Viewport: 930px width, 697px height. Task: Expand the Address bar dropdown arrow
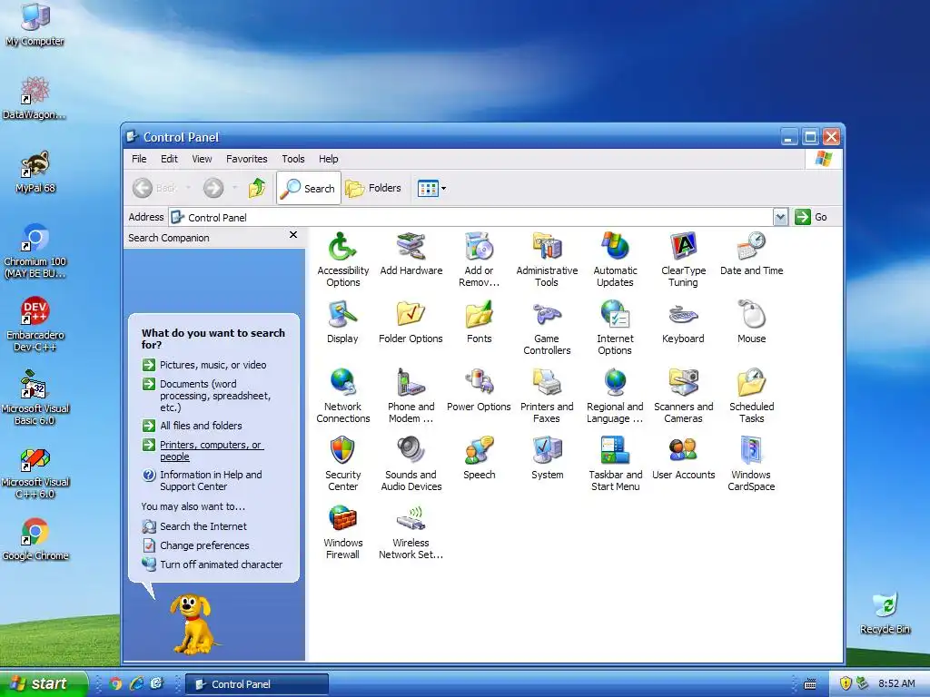(780, 217)
